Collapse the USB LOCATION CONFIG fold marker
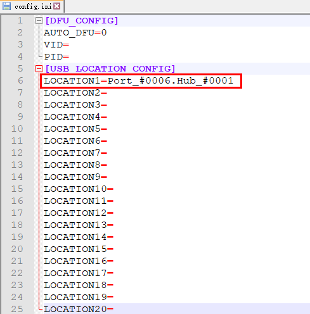Screen dimensions: 310x314 click(39, 69)
